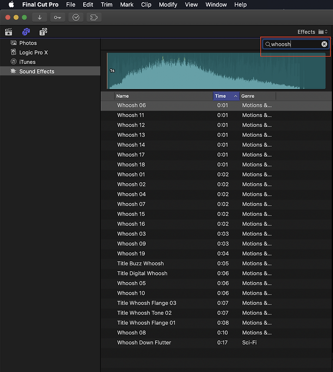Viewport: 333px width, 372px height.
Task: Open the Window menu
Action: click(x=216, y=5)
